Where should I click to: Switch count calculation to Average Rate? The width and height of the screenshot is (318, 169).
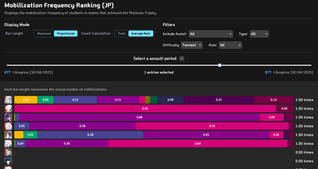(141, 33)
